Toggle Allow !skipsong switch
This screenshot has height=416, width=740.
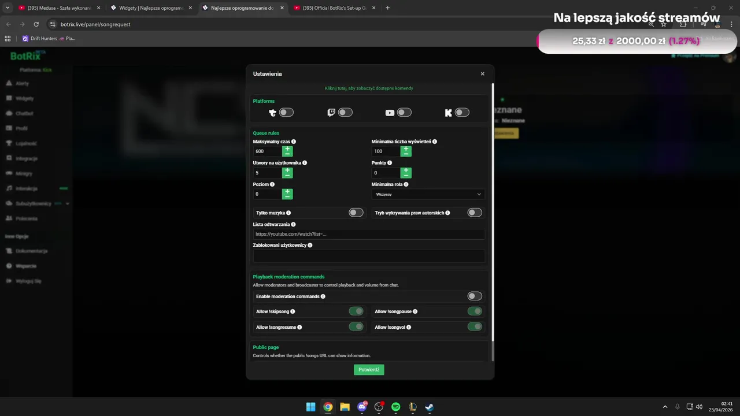click(x=356, y=311)
